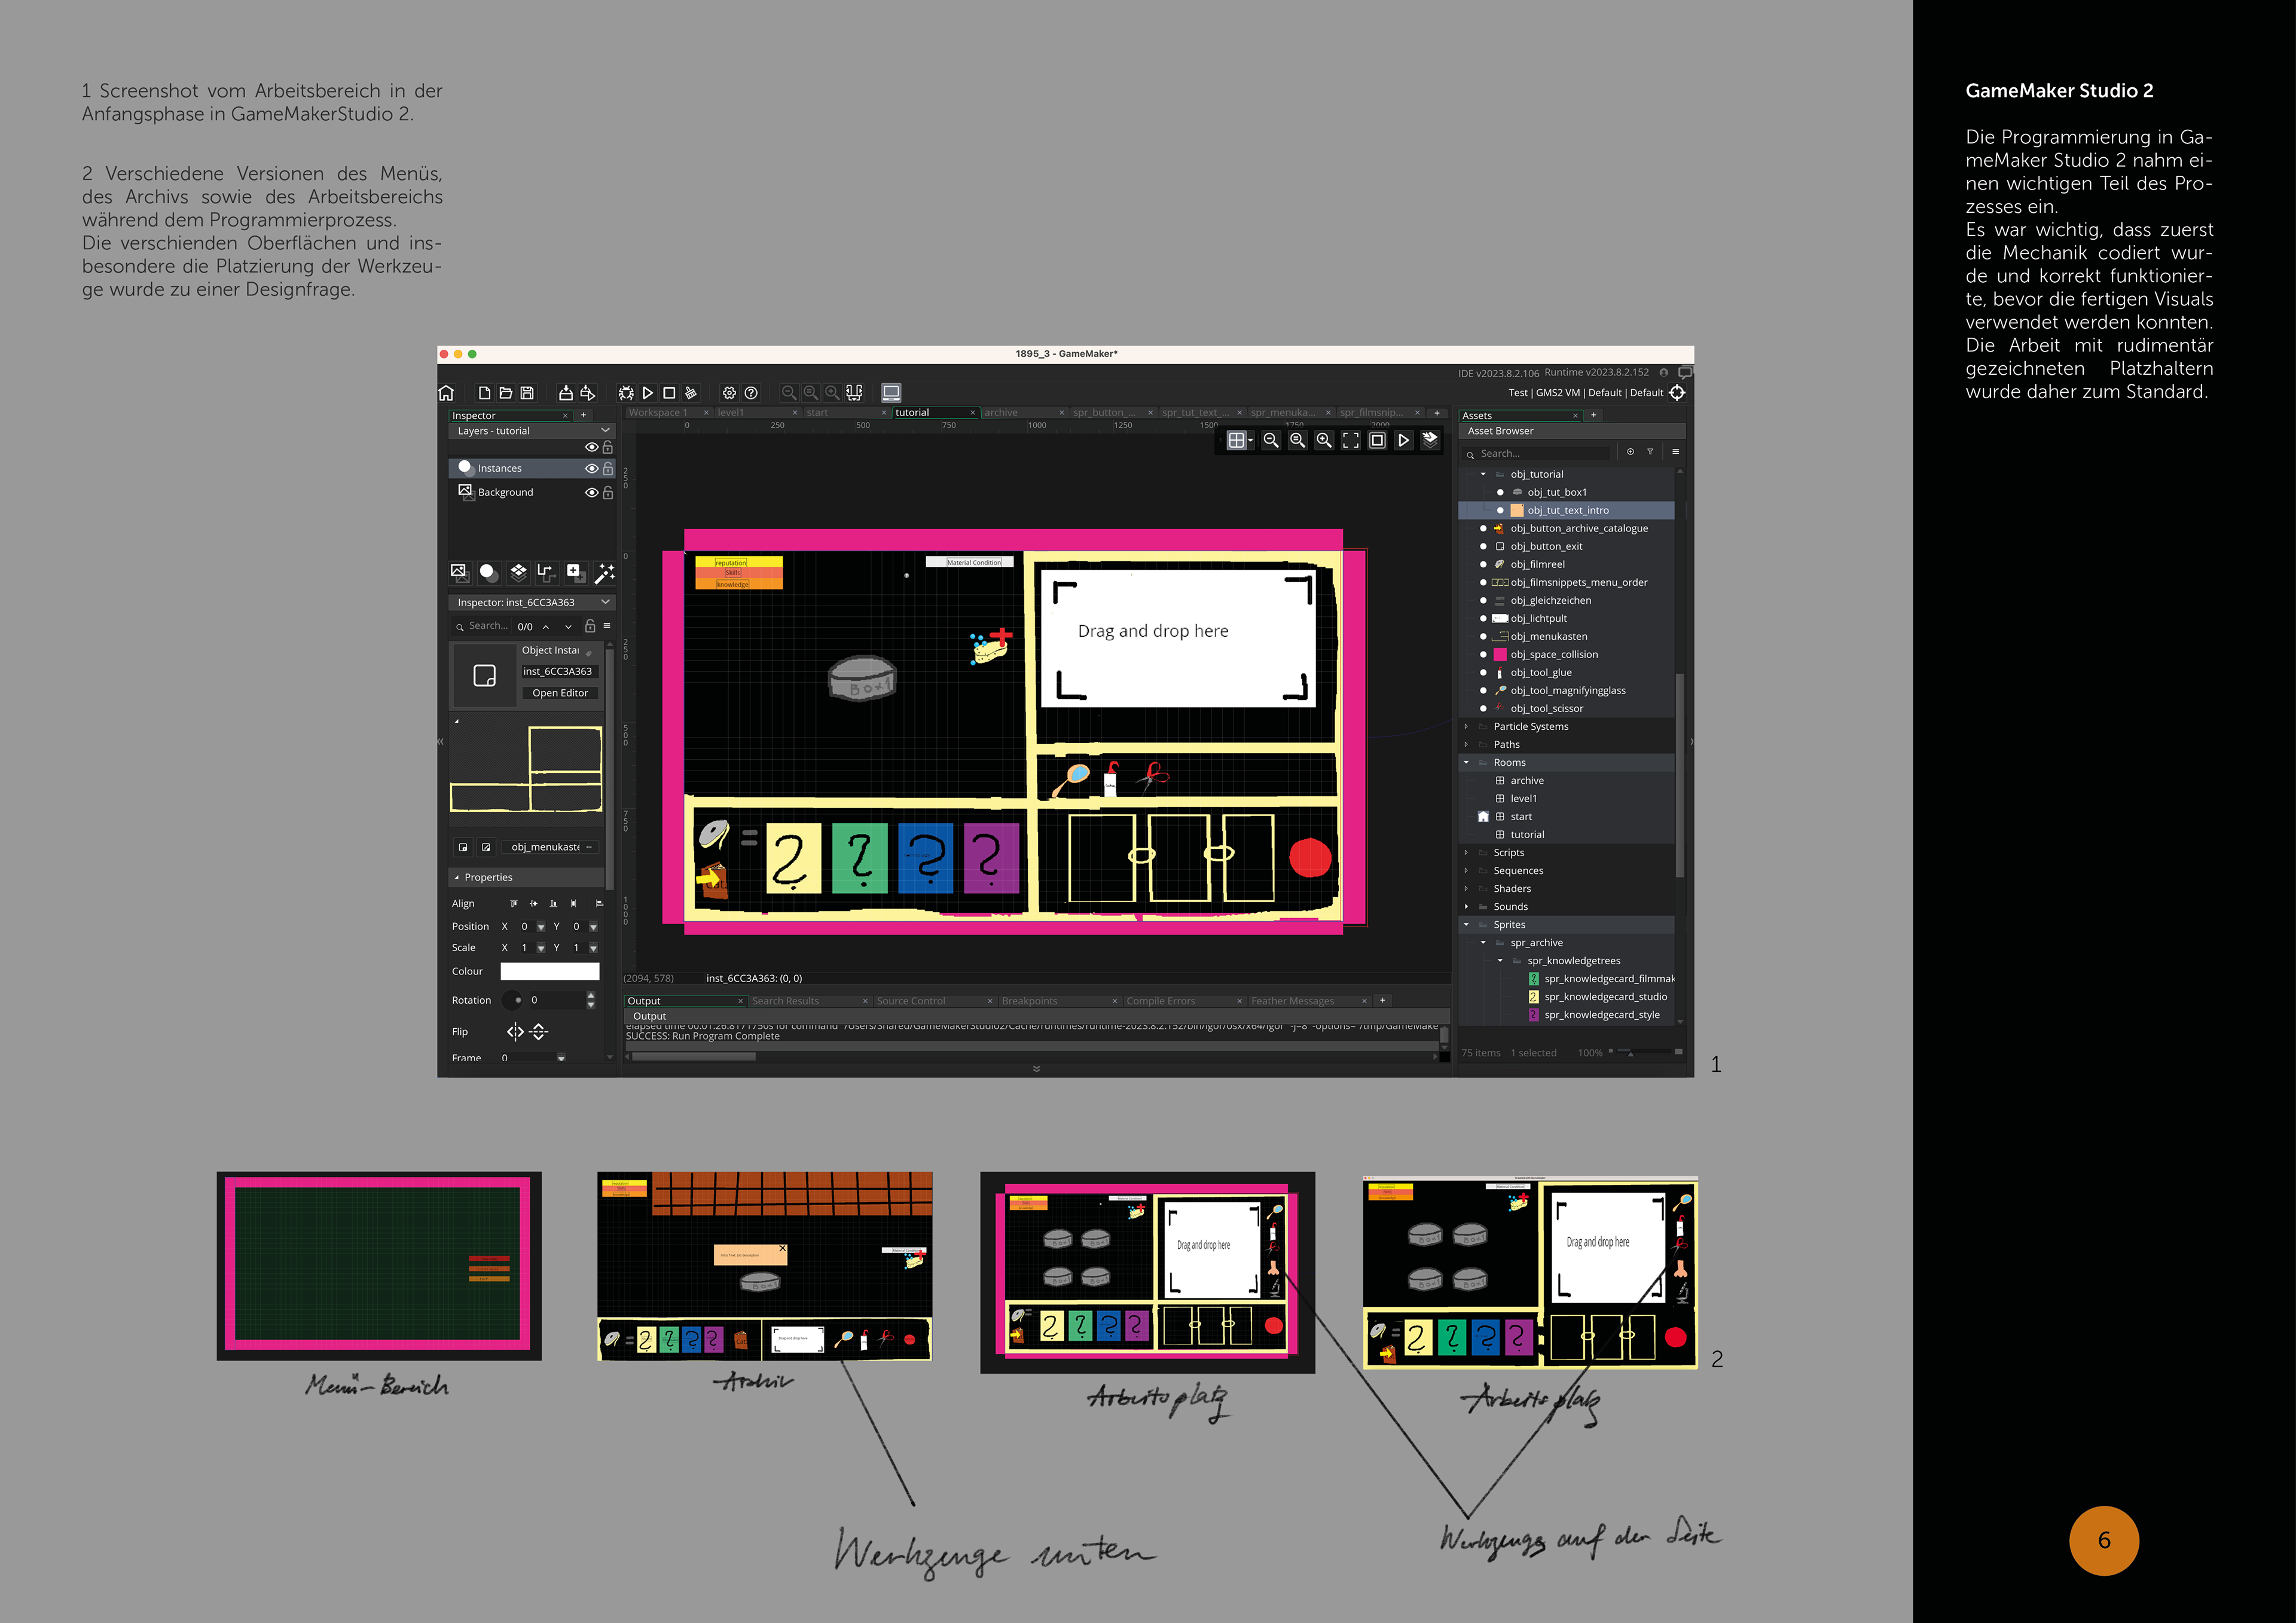Run the game with the main toolbar play icon
Image resolution: width=2296 pixels, height=1623 pixels.
(x=648, y=393)
